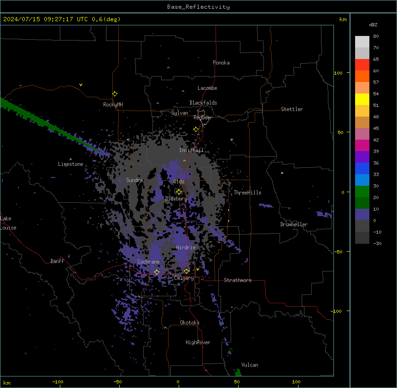This screenshot has width=397, height=388.
Task: Click the white plus marker north of Drumheller
Action: 282,173
